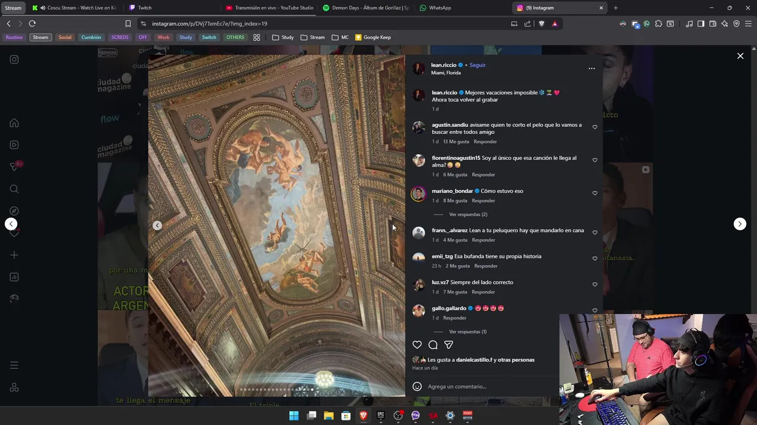Open Reels from Instagram sidebar

14,145
